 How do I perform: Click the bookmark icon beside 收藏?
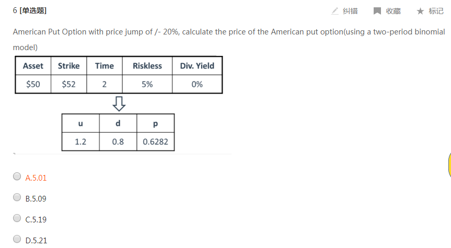(377, 11)
